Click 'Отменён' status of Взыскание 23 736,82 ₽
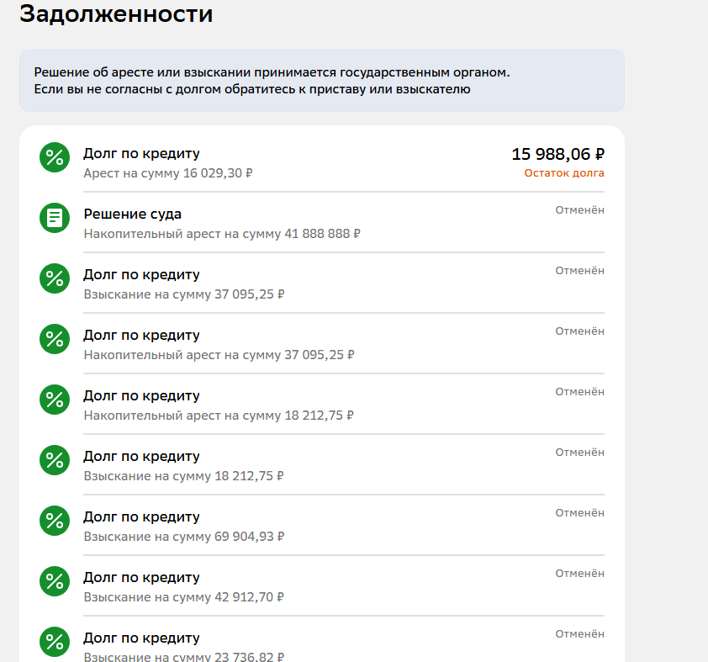 [x=579, y=633]
